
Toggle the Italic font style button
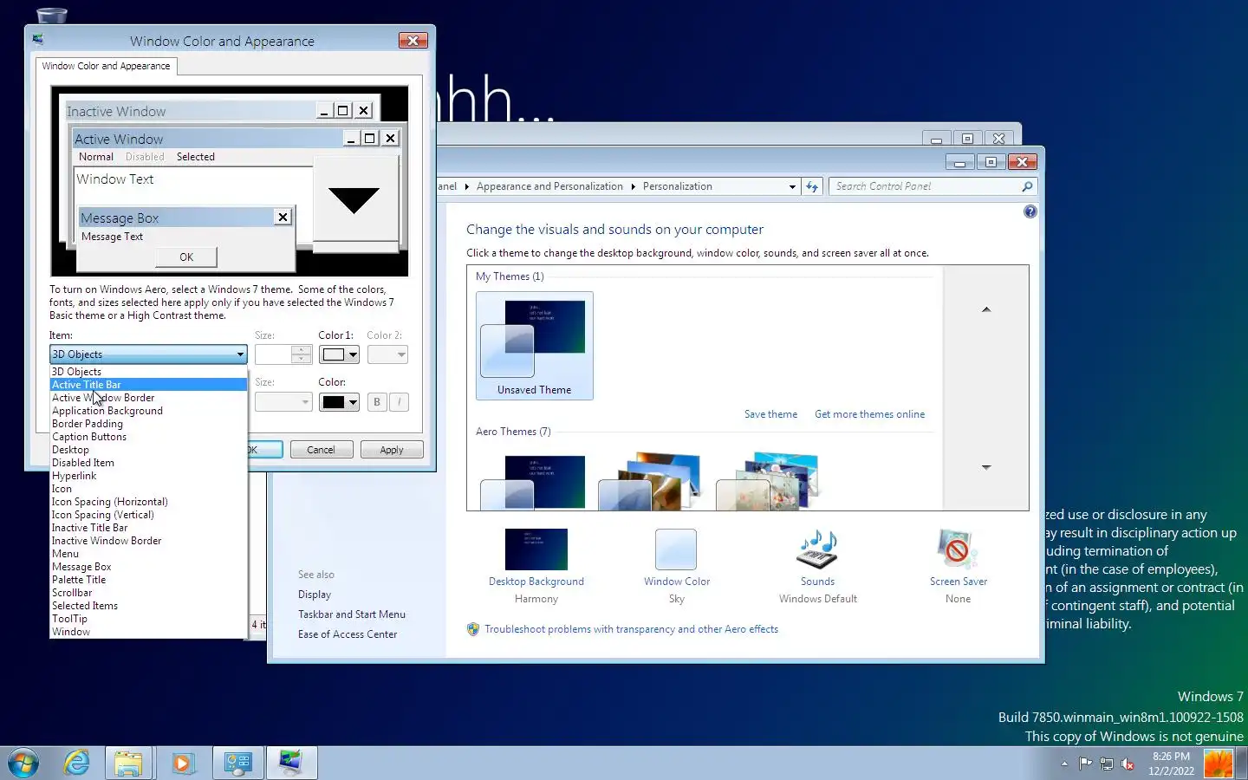(399, 402)
